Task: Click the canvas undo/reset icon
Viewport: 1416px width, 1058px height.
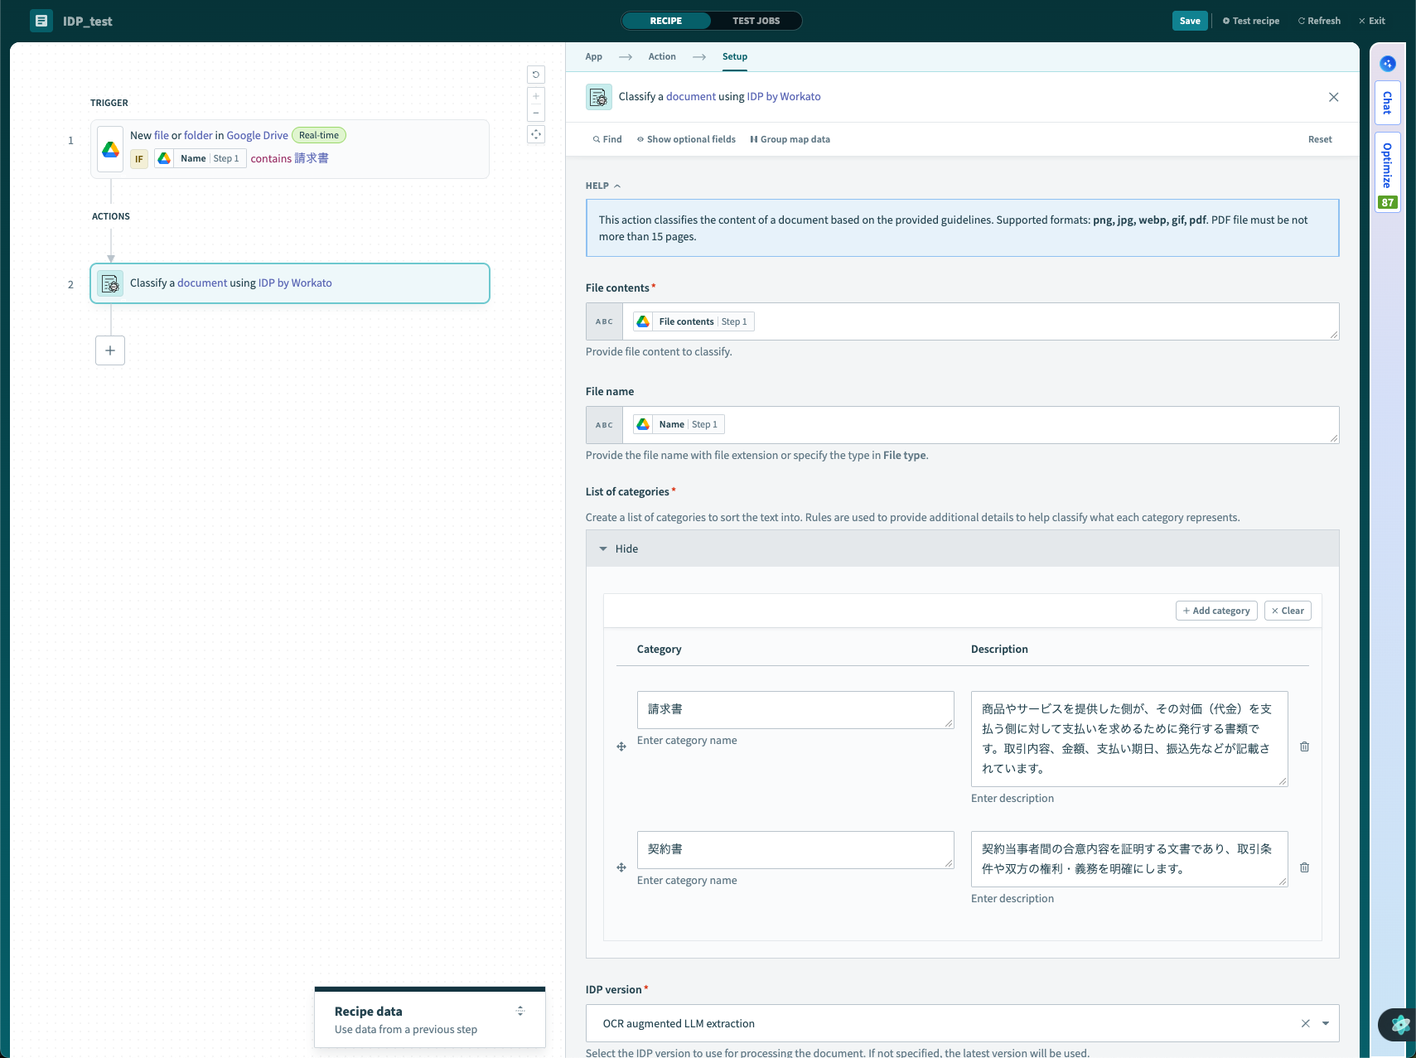Action: pos(536,75)
